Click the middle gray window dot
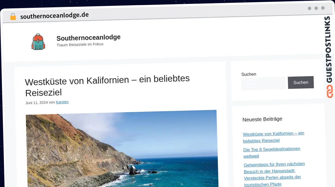 point(316,8)
